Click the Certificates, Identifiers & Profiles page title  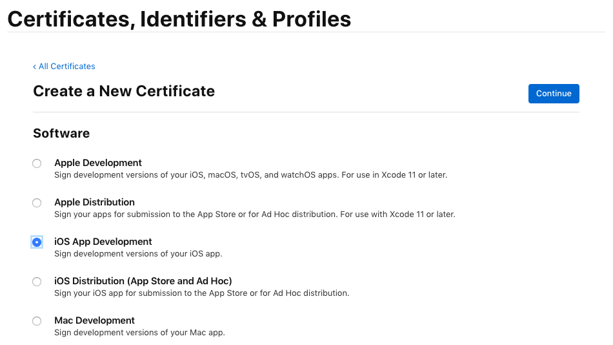pyautogui.click(x=179, y=19)
